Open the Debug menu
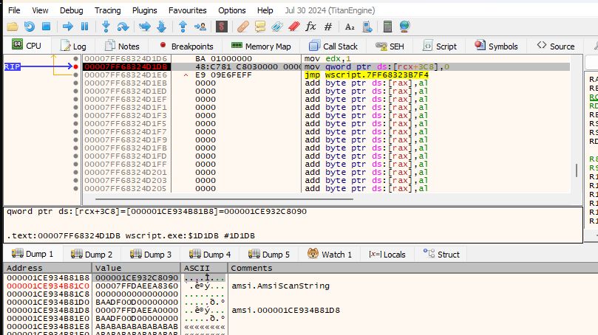The height and width of the screenshot is (335, 598). [x=71, y=10]
